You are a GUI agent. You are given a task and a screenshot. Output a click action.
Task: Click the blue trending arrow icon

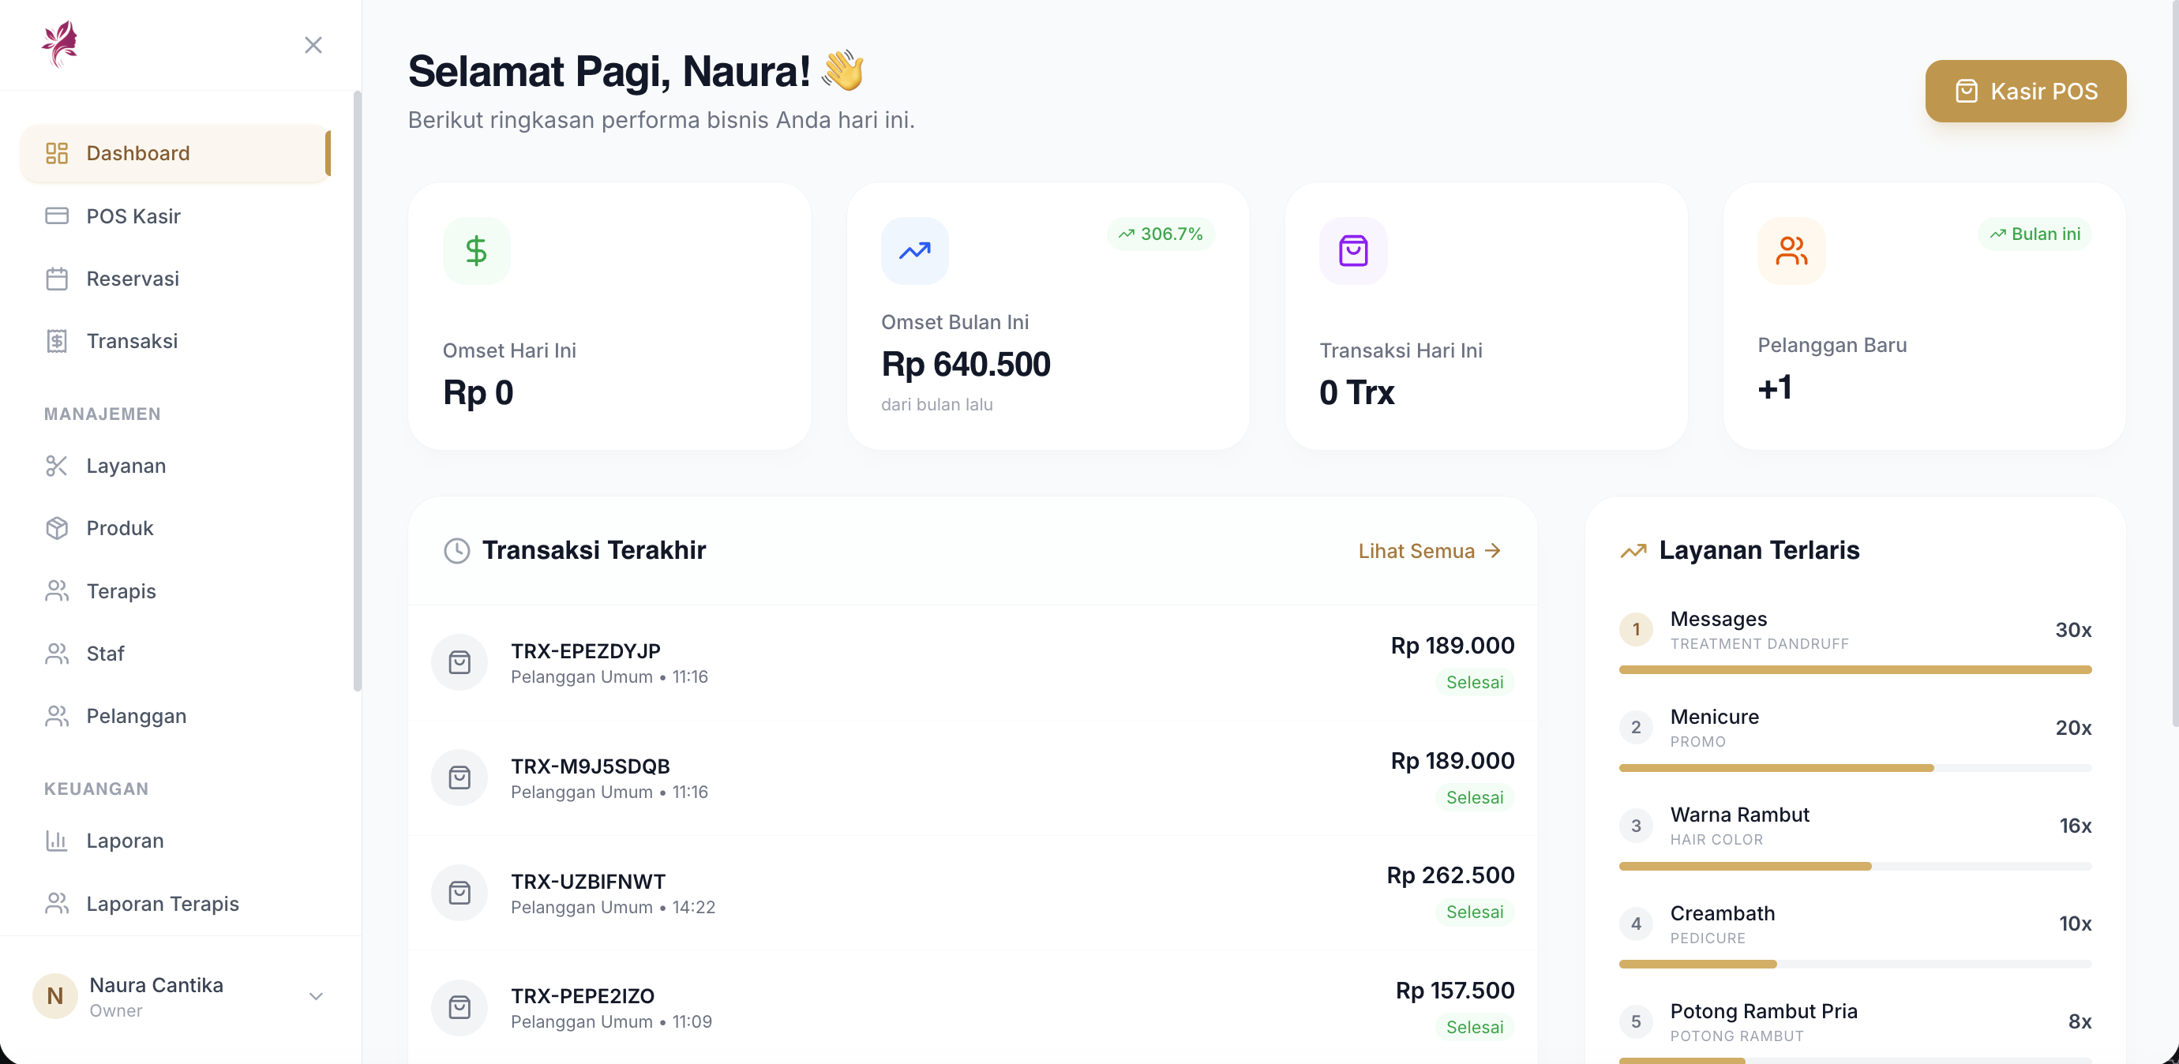914,250
